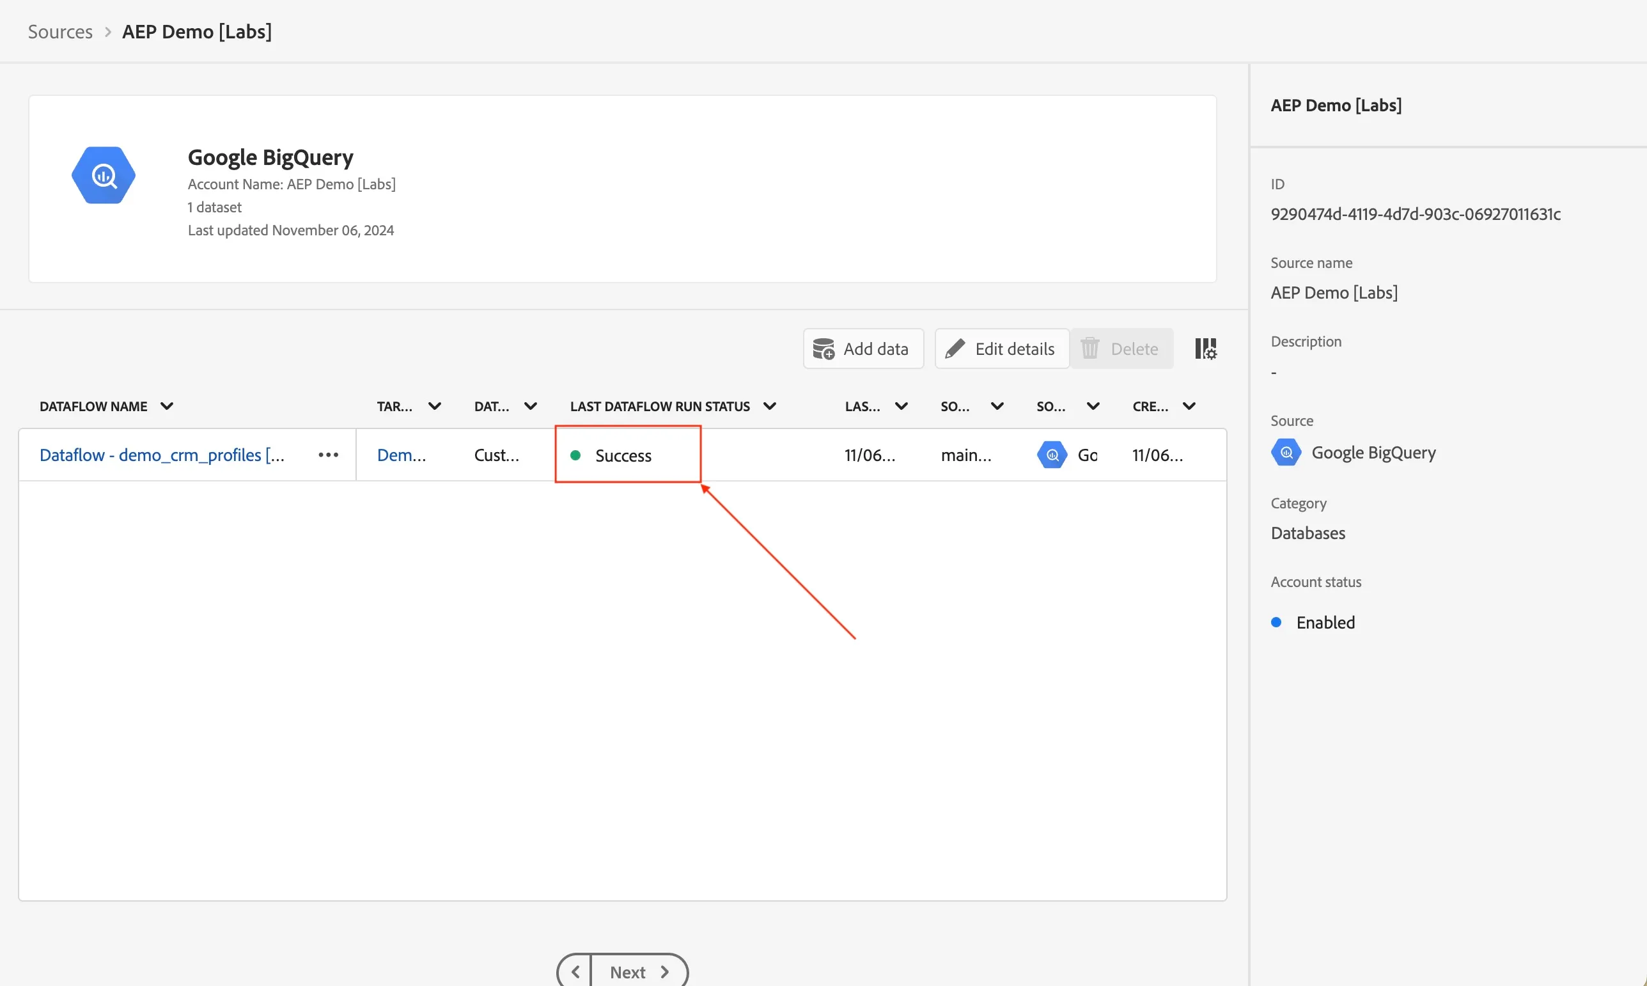Click the 1 dataset text in header card
This screenshot has height=986, width=1647.
pyautogui.click(x=215, y=207)
